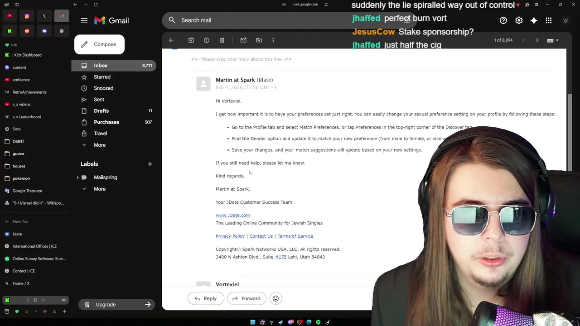Click the Compose button
The height and width of the screenshot is (326, 580).
99,44
